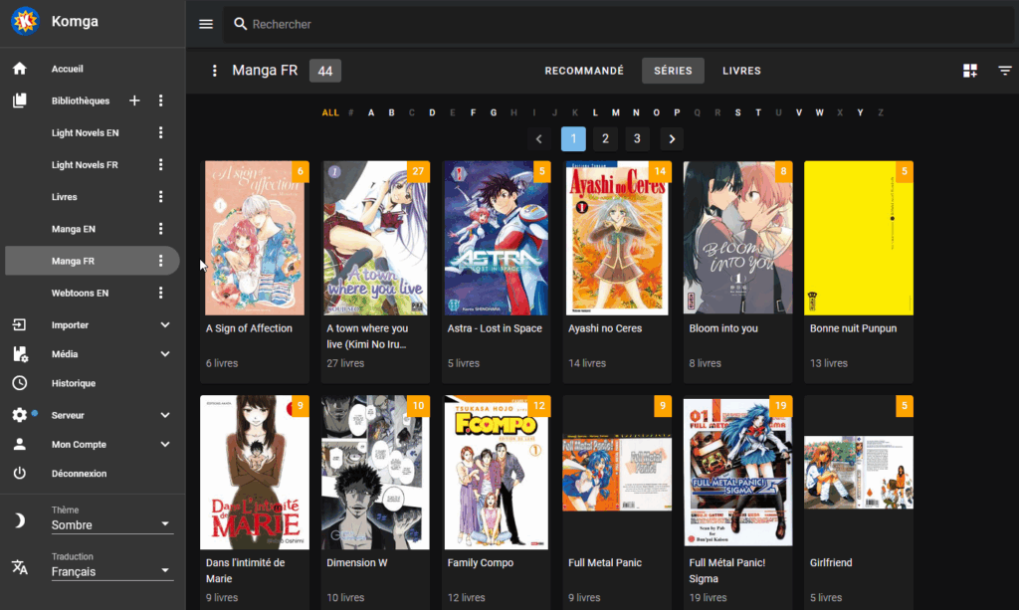Expand the Serveur section
The width and height of the screenshot is (1019, 610).
165,415
